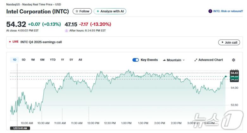Toggle the Key Events switch
This screenshot has width=247, height=133.
pyautogui.click(x=136, y=60)
